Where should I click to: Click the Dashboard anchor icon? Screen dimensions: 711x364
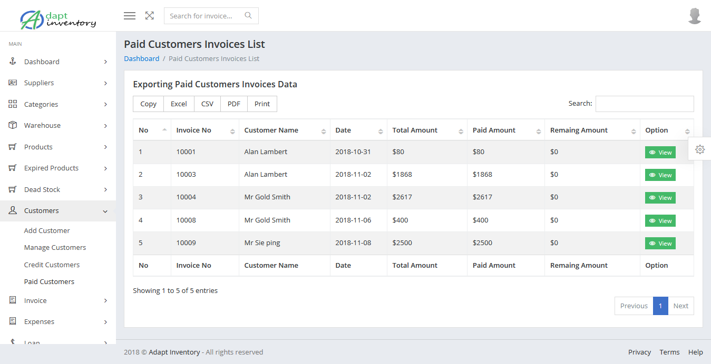pos(13,62)
